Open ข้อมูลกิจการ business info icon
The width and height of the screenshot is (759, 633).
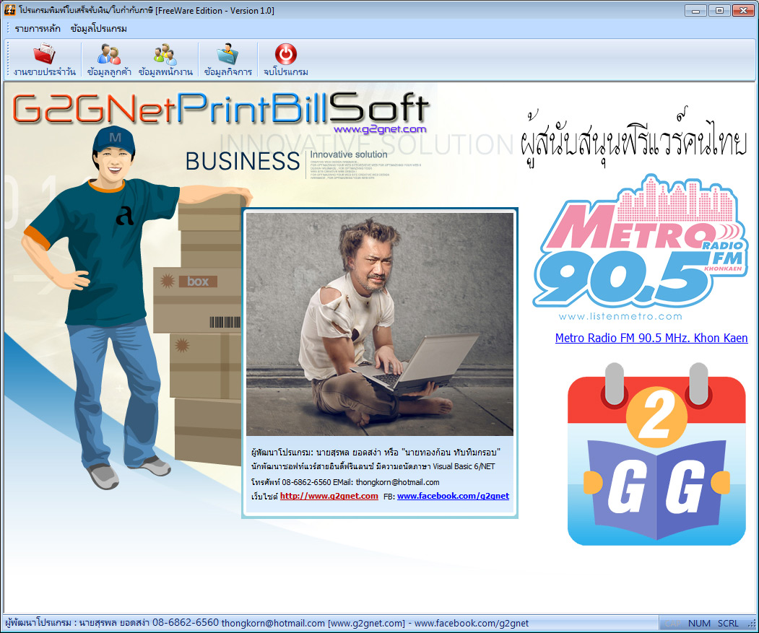click(x=227, y=60)
